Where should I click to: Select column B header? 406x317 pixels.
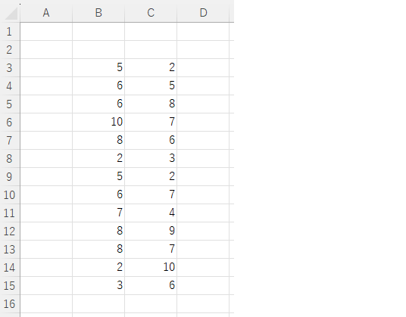click(x=98, y=13)
